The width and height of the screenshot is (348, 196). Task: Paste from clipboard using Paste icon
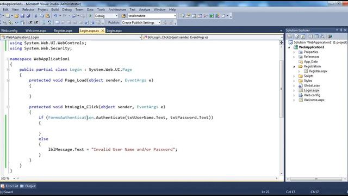pyautogui.click(x=47, y=16)
